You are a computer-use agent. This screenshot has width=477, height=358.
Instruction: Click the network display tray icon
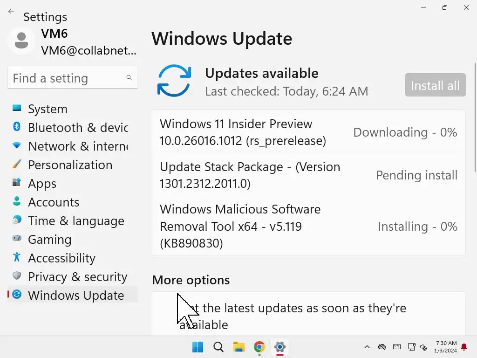(412, 347)
